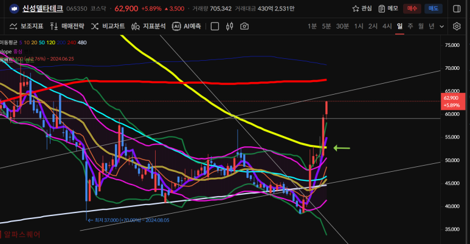Click the blue 매도 sell button
This screenshot has height=244, width=470.
click(x=433, y=8)
